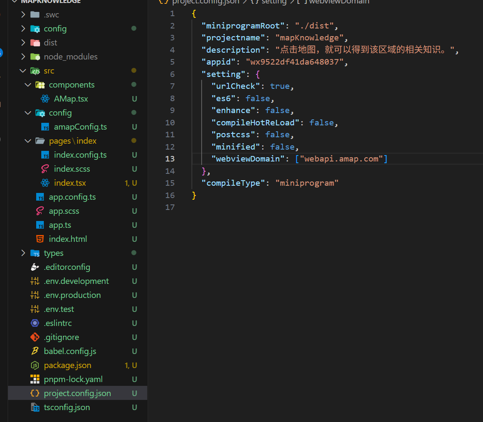Click the settings icon of .env.development

[x=35, y=281]
